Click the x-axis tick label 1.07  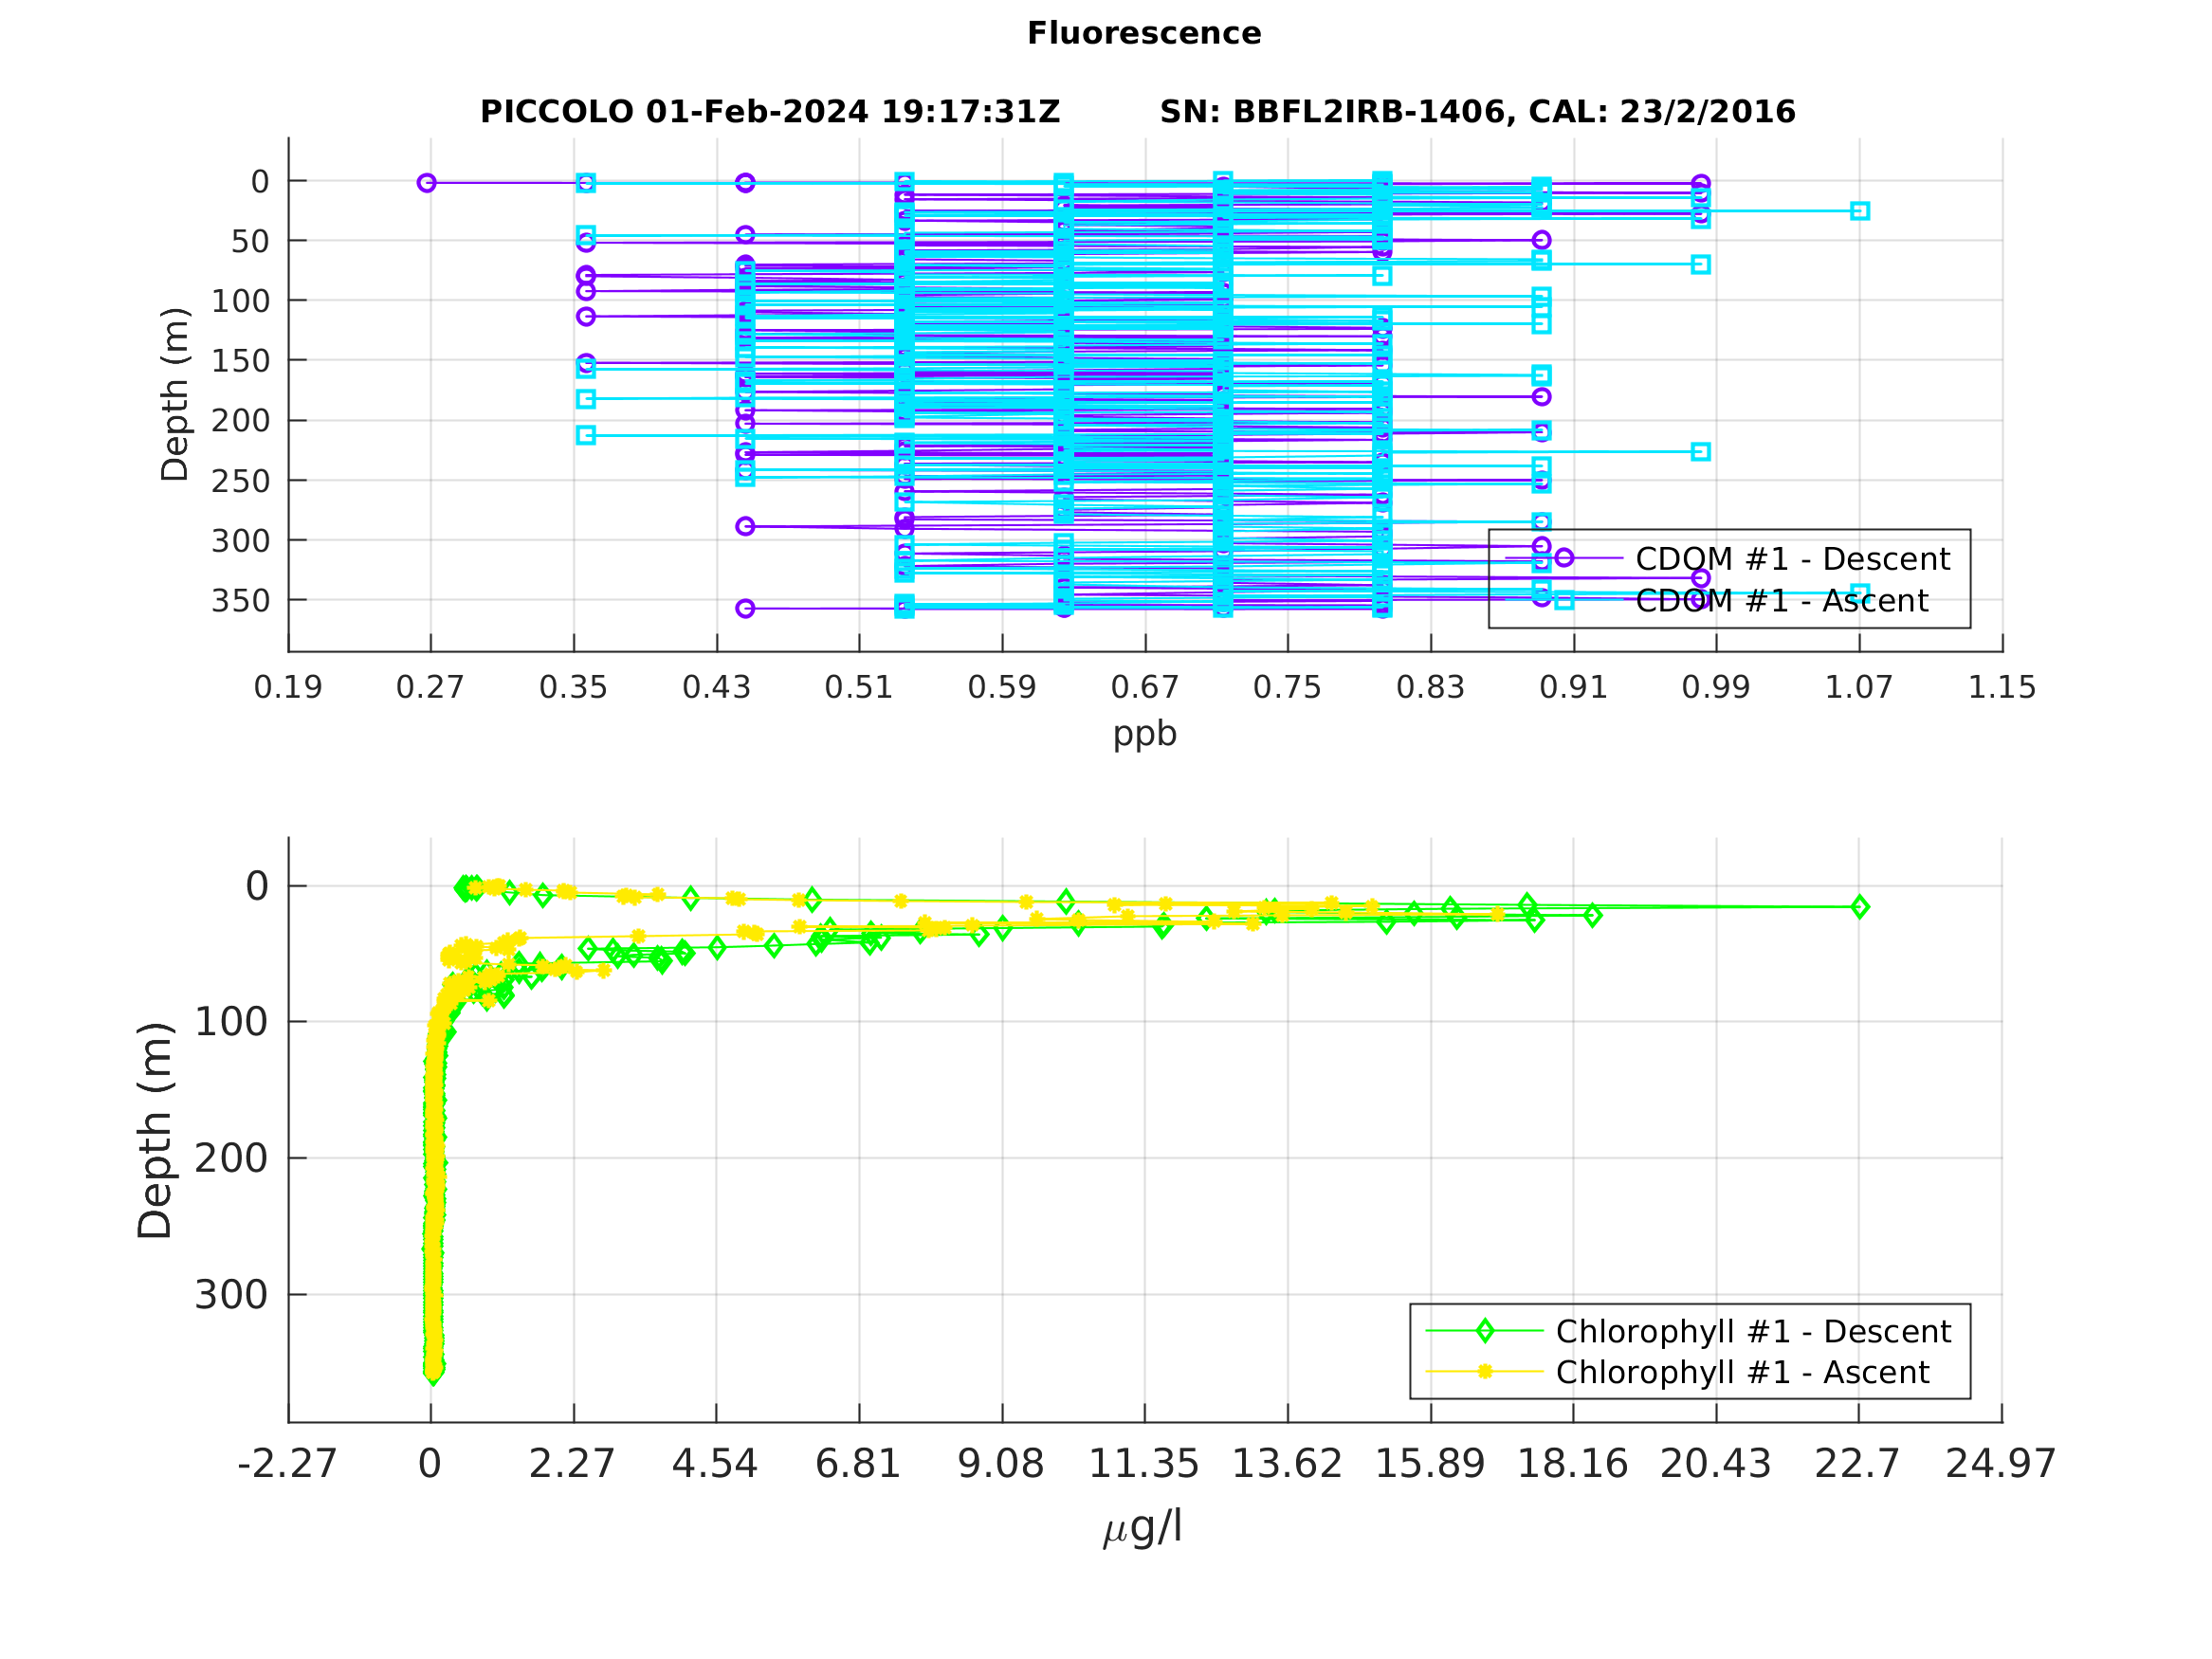1859,688
